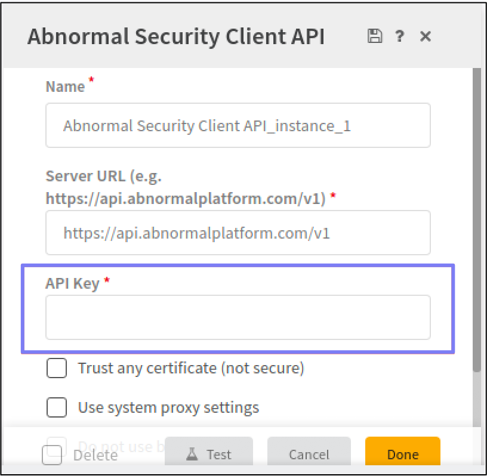Image resolution: width=487 pixels, height=476 pixels.
Task: Click inside the empty API Key field
Action: pos(238,317)
